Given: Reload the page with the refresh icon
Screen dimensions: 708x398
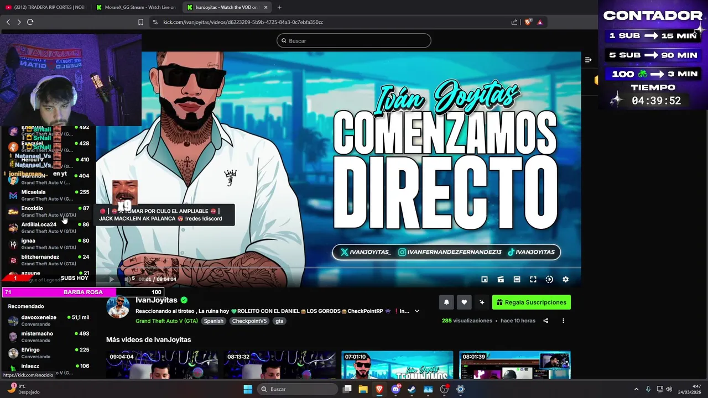Looking at the screenshot, I should (30, 22).
